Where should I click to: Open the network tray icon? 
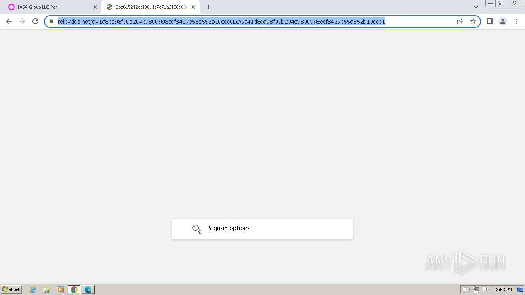point(476,290)
